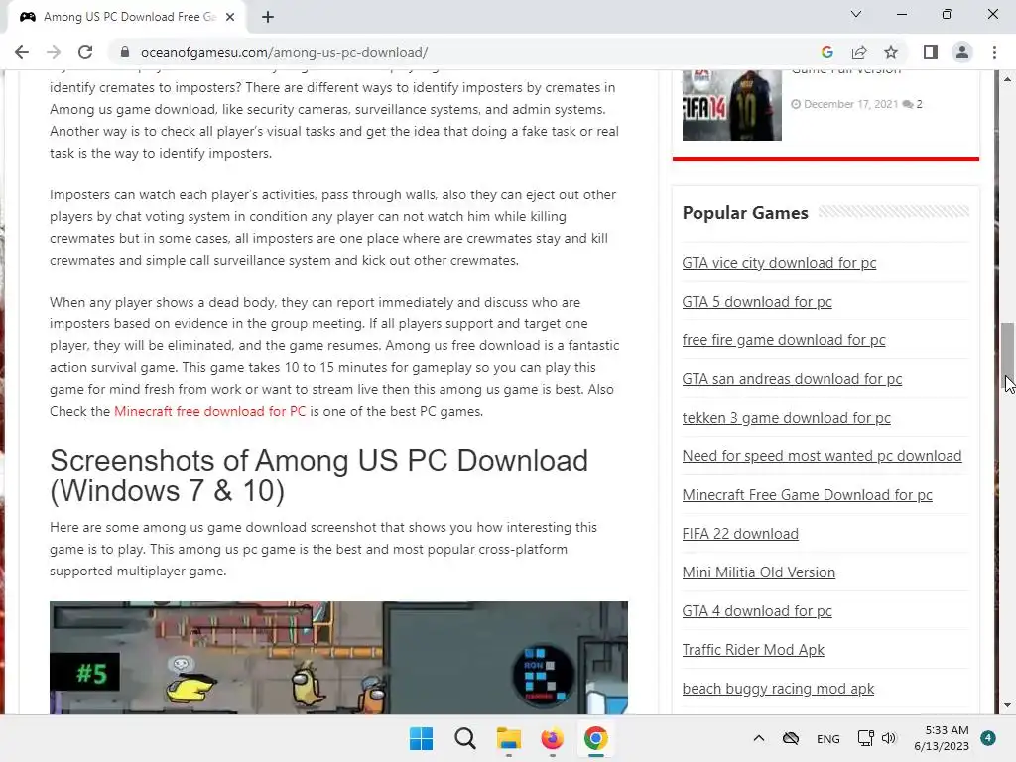Launch Firefox from the taskbar
This screenshot has width=1016, height=762.
(552, 738)
